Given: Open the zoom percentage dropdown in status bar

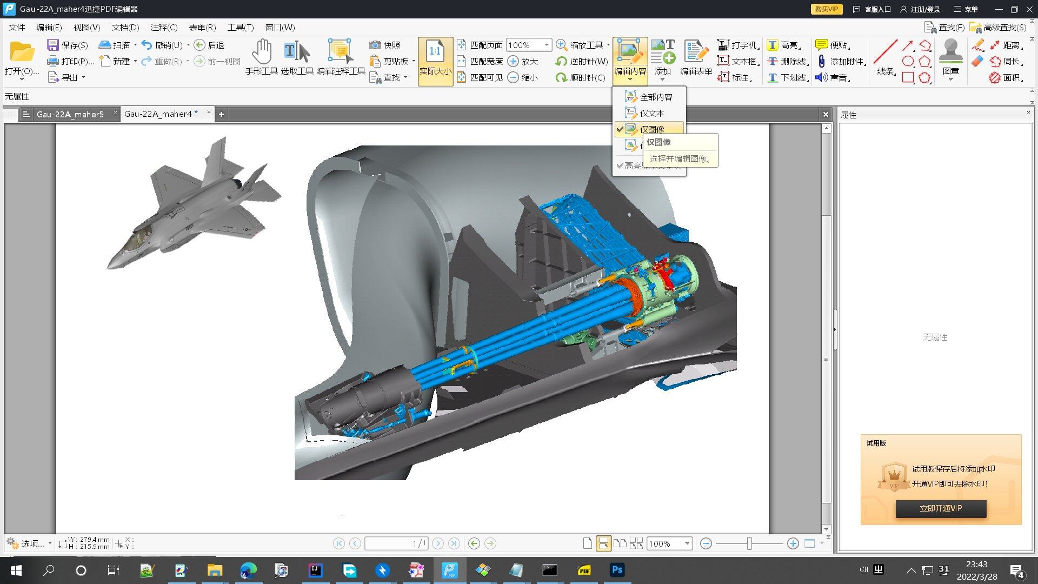Looking at the screenshot, I should click(x=687, y=543).
